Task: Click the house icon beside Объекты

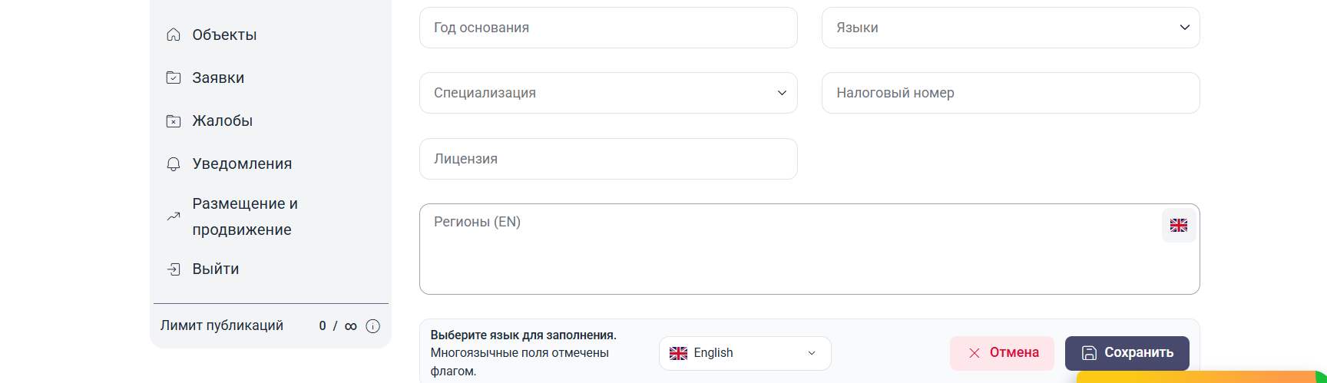Action: (174, 35)
